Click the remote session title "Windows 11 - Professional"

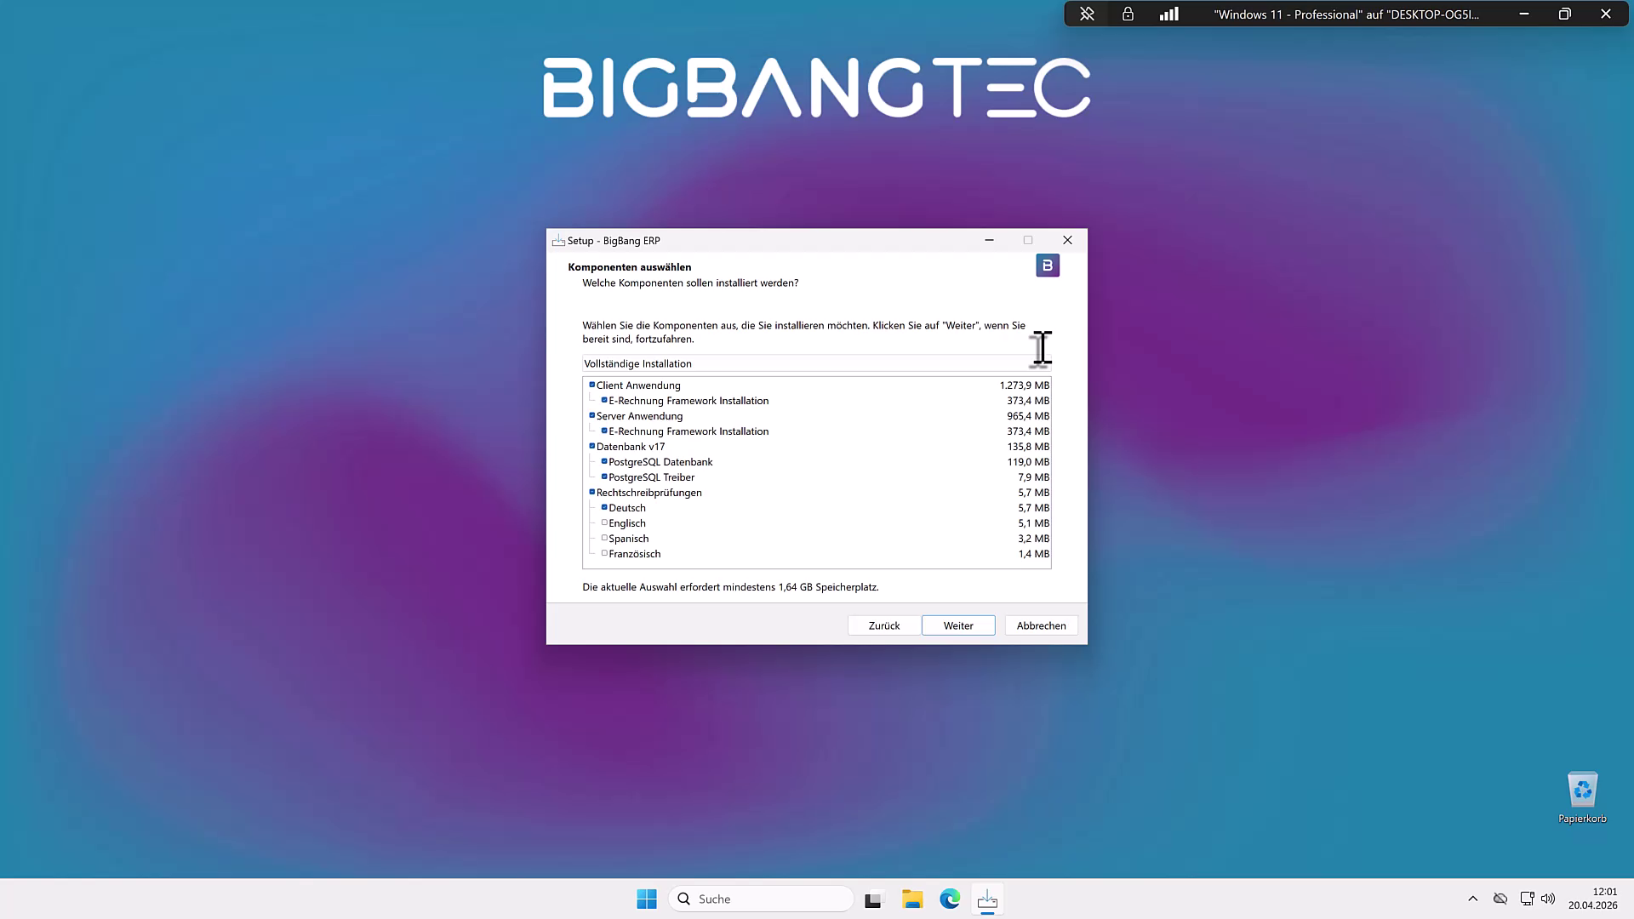(x=1346, y=14)
